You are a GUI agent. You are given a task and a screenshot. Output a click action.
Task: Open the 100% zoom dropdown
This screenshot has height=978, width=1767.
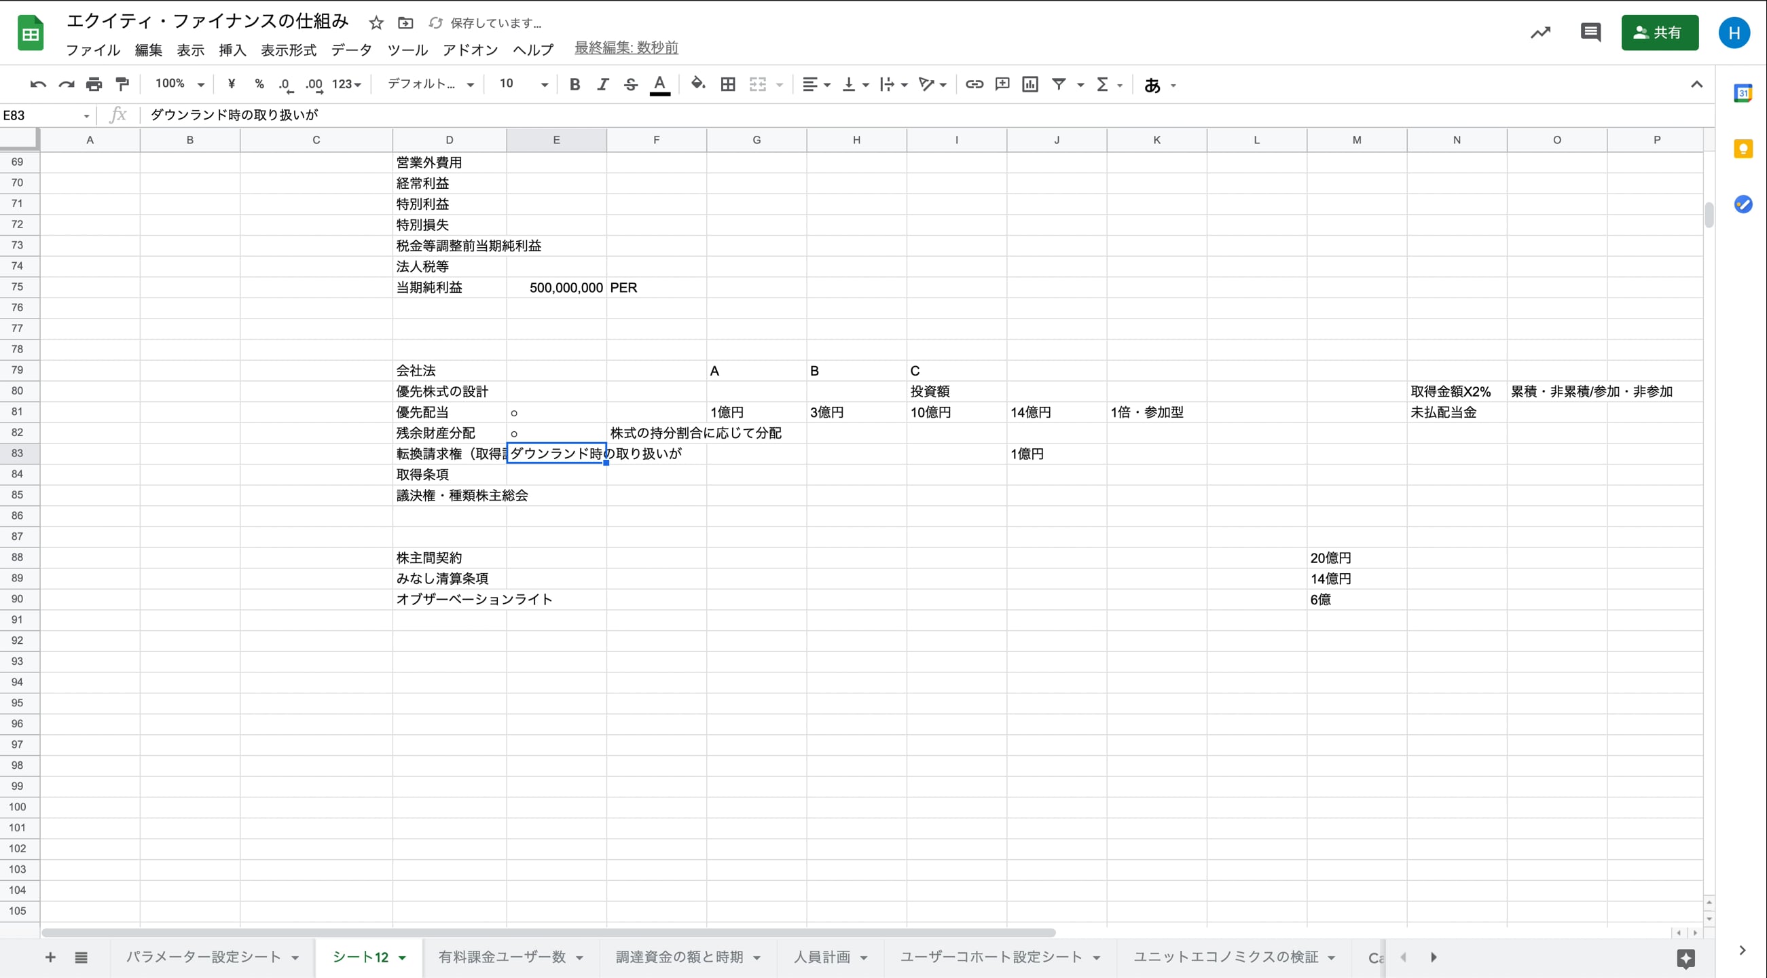tap(179, 84)
